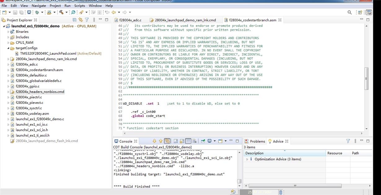Jump to next error in Console

(x=154, y=141)
